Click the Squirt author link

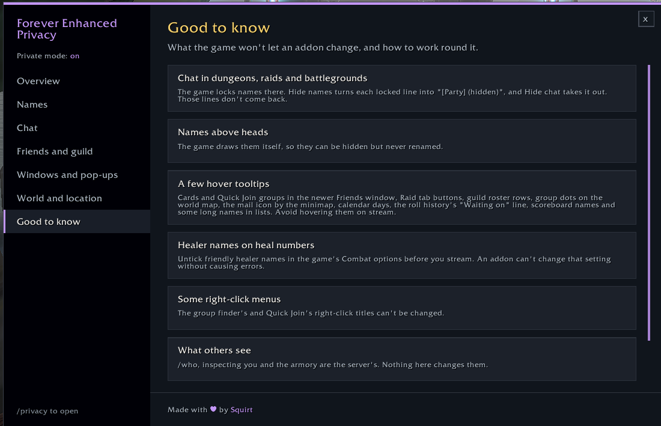242,410
